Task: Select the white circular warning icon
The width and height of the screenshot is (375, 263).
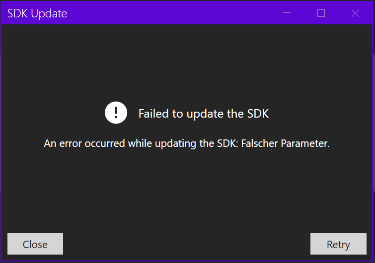Action: click(x=116, y=113)
